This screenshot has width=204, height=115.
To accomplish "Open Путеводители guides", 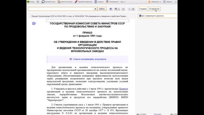I will (x=112, y=2).
